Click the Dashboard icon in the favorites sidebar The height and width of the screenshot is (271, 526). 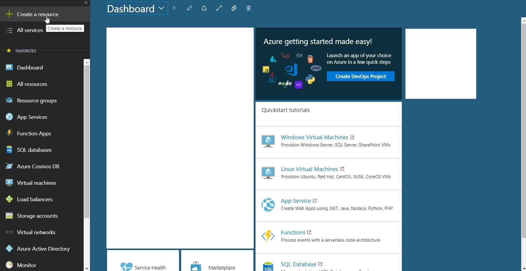(9, 67)
